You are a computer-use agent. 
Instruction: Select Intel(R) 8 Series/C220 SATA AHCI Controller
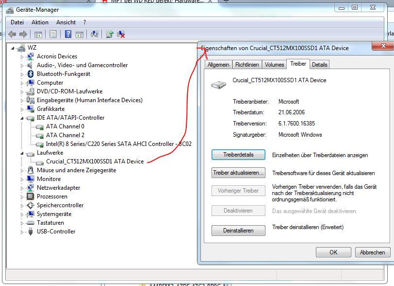(118, 144)
